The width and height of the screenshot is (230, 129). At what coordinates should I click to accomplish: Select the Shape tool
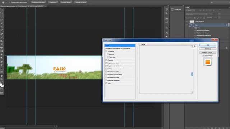pos(2,72)
